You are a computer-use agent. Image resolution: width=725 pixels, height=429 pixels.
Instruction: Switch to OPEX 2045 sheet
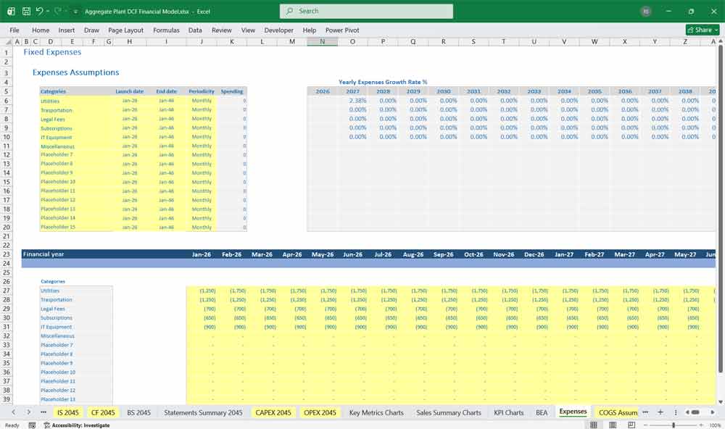click(x=320, y=412)
